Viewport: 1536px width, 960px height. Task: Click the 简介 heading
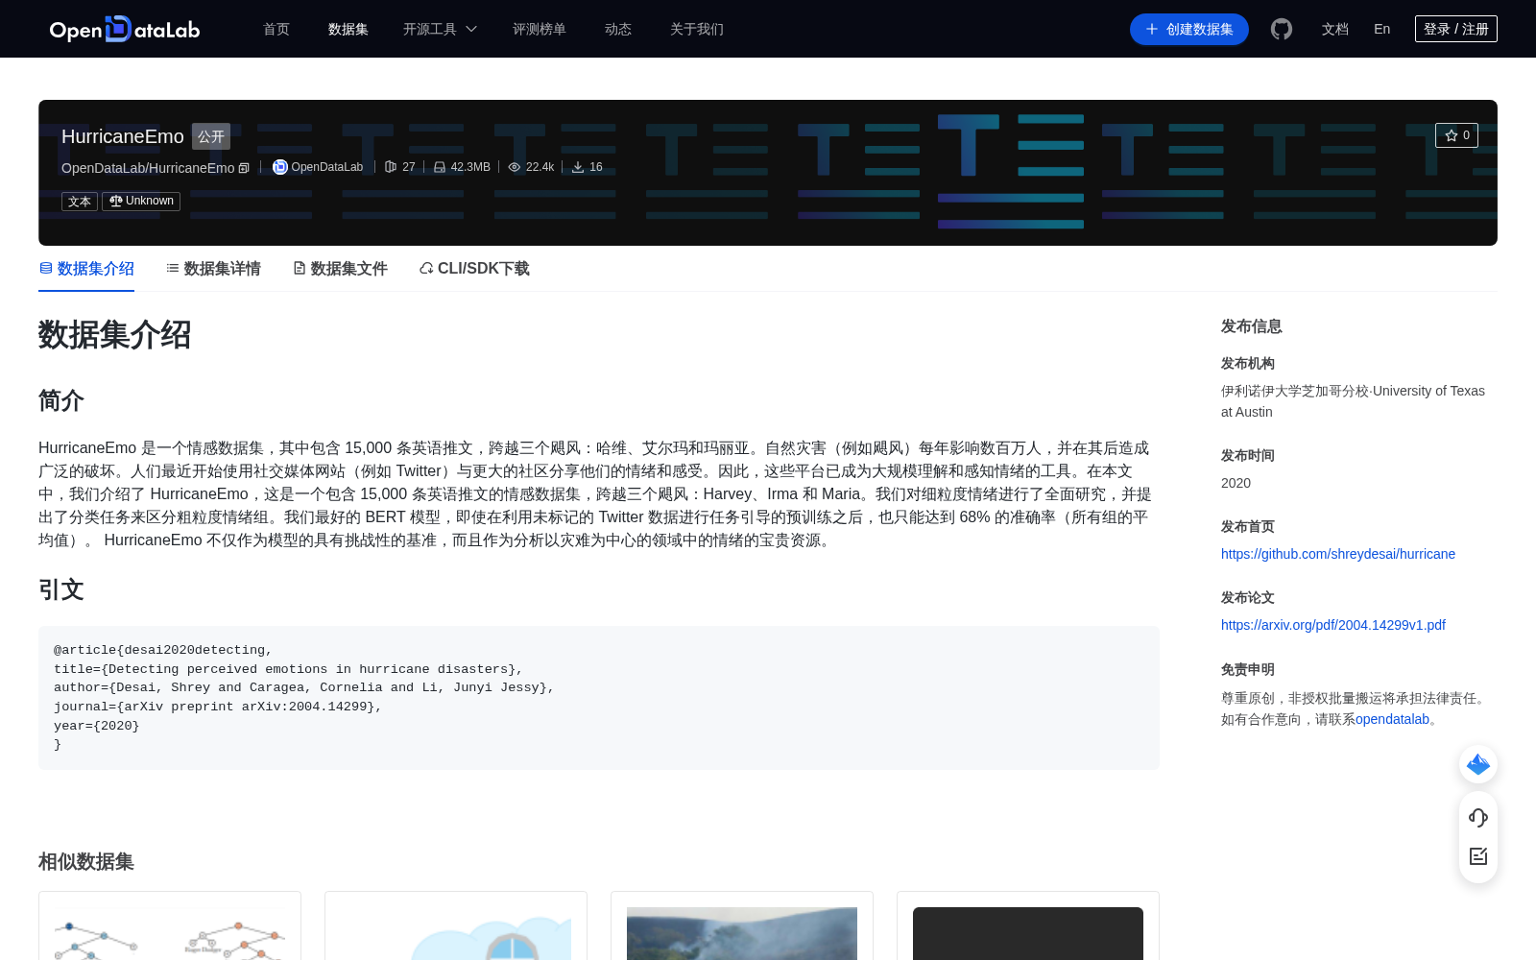click(x=61, y=400)
